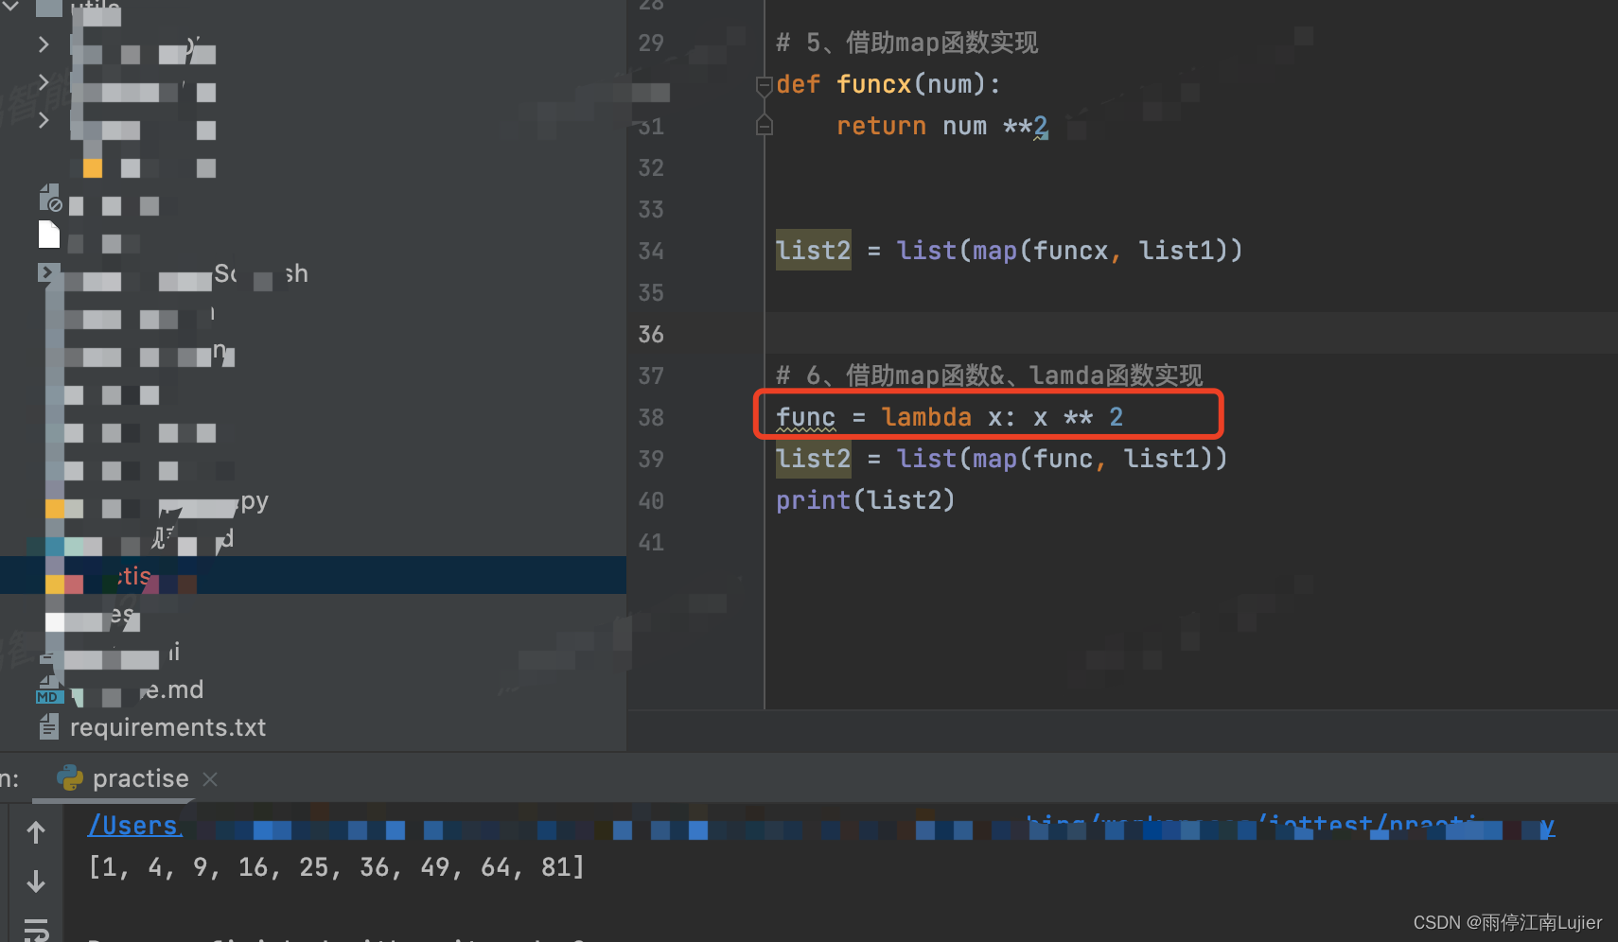Click the ignored-file icon with slash badge
The image size is (1618, 942).
click(51, 199)
